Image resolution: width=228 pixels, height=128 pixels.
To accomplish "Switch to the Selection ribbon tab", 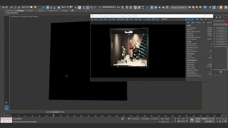I will (x=41, y=11).
